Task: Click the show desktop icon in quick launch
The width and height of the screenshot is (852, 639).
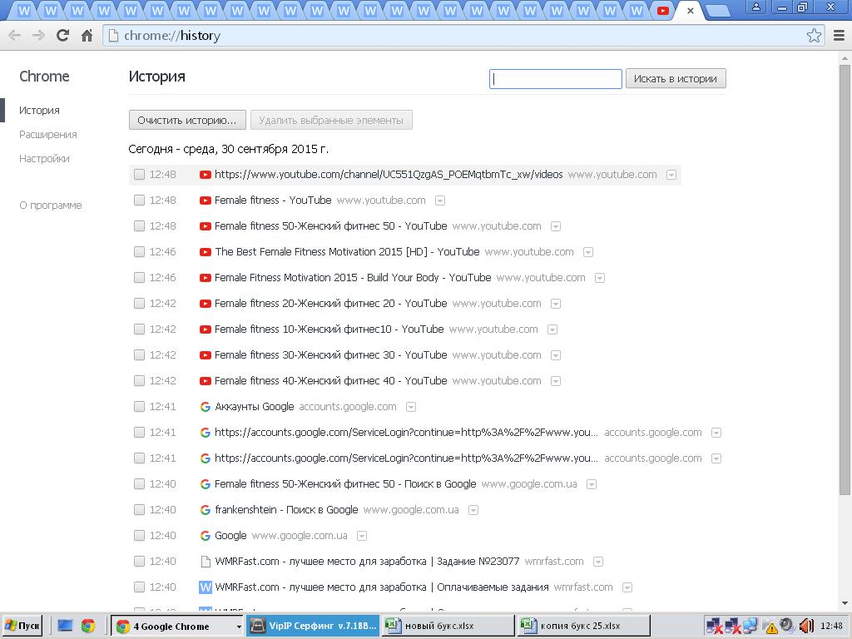Action: pyautogui.click(x=65, y=626)
